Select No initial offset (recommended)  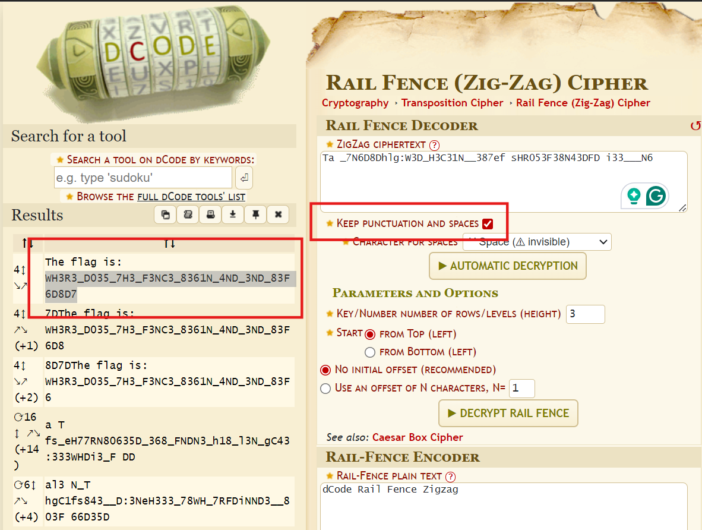tap(326, 370)
